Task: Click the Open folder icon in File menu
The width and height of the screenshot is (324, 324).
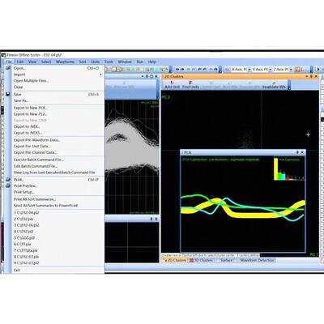Action: [x=8, y=68]
